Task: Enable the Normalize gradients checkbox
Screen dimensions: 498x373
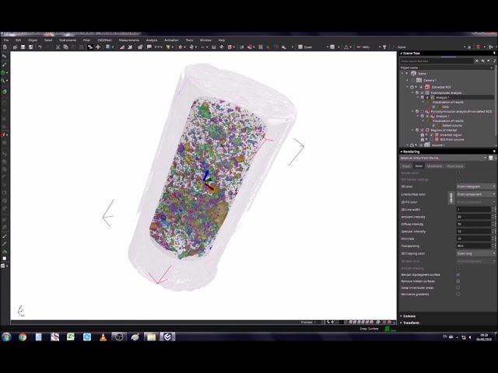Action: coord(458,294)
